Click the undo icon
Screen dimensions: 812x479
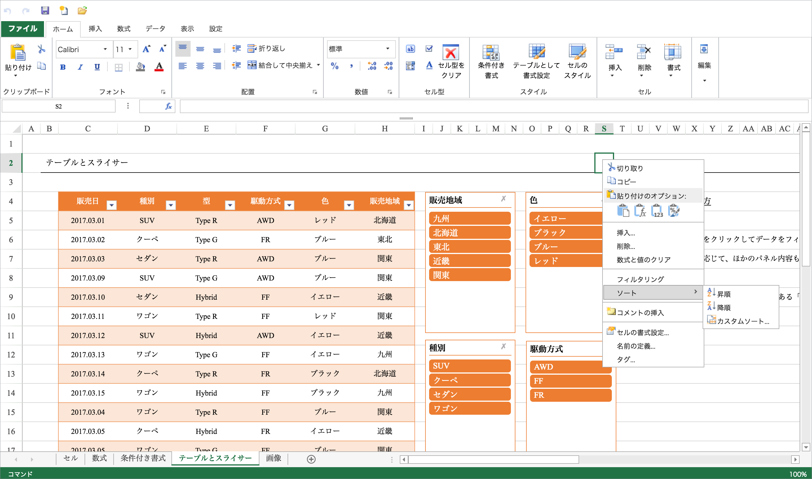(7, 11)
